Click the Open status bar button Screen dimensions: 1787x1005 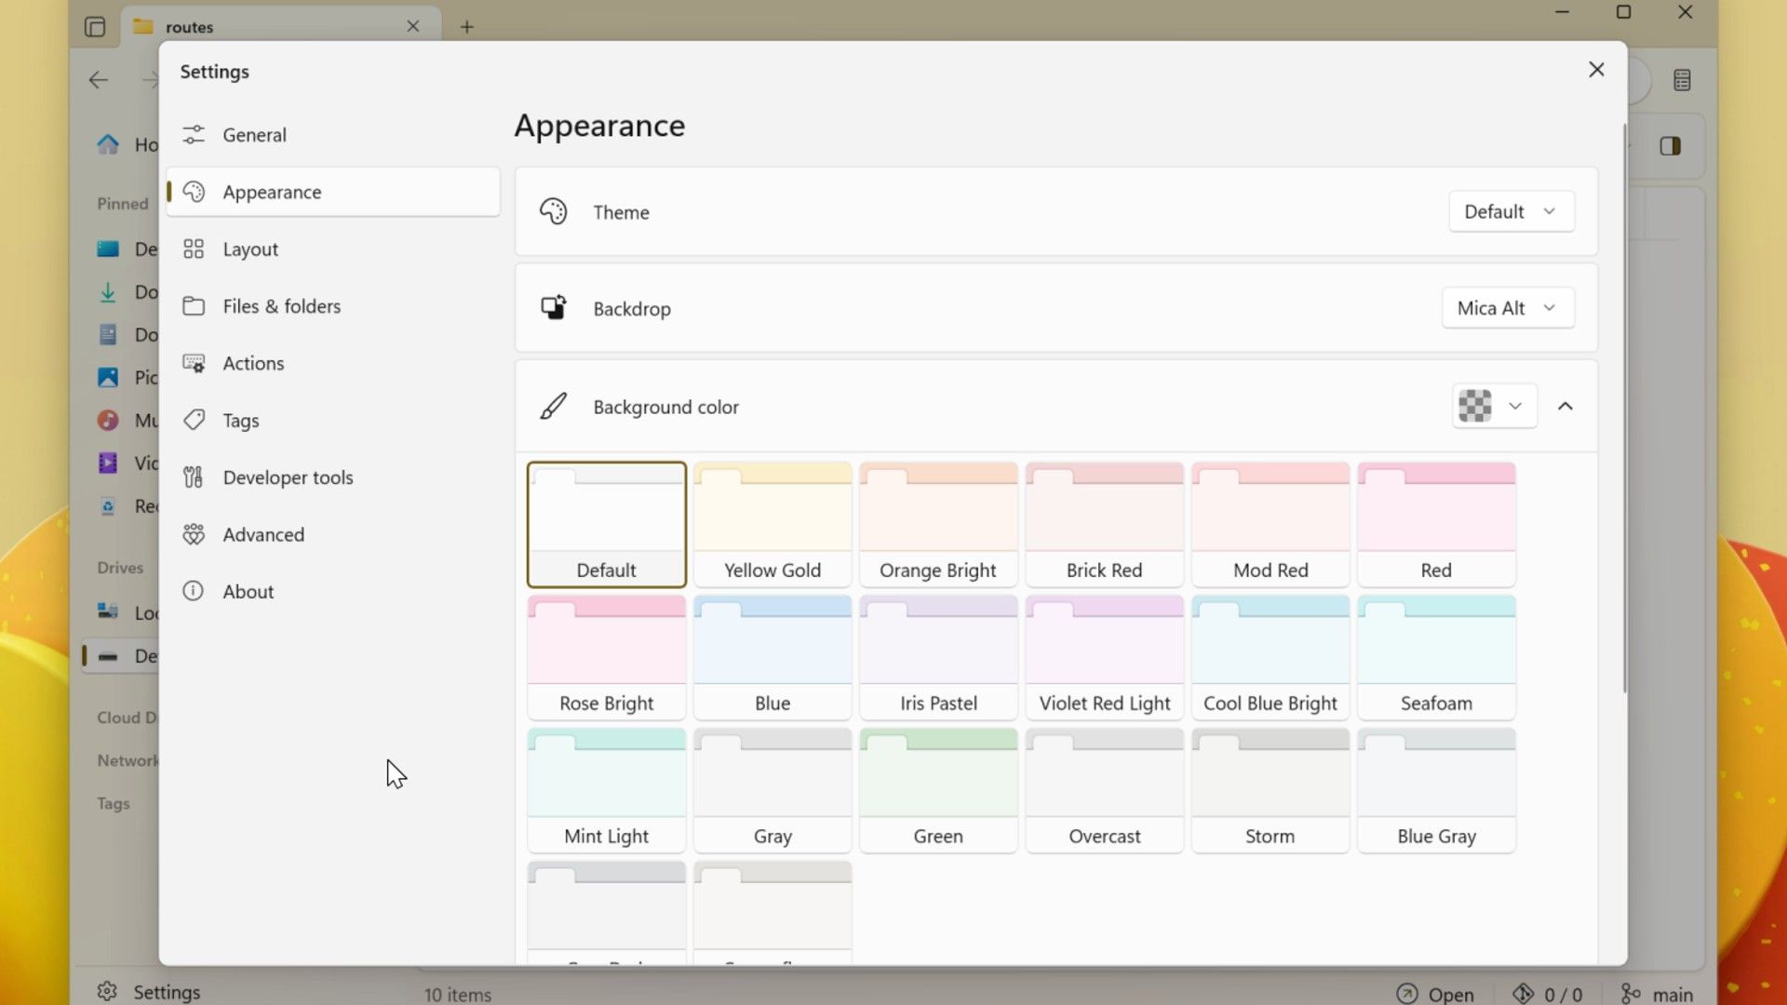[x=1436, y=994]
